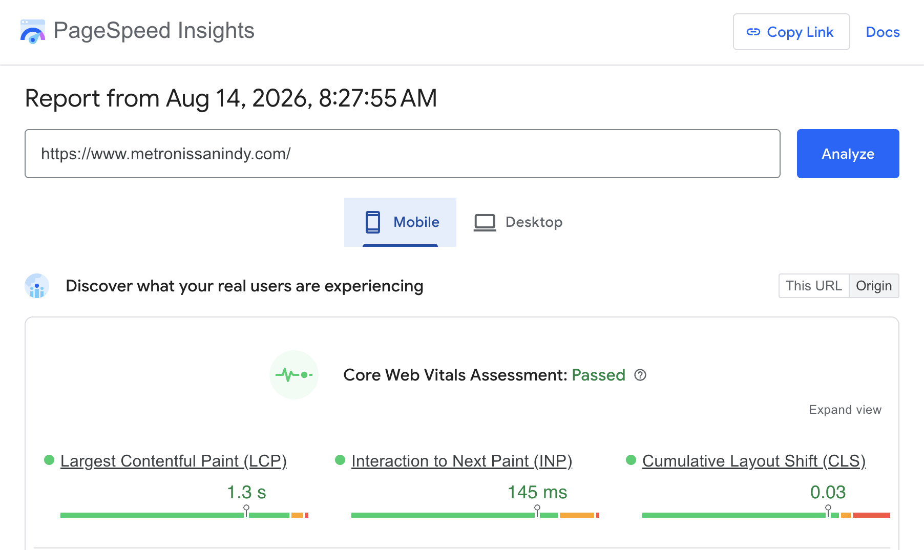Click the URL input field
This screenshot has width=924, height=550.
(x=403, y=154)
